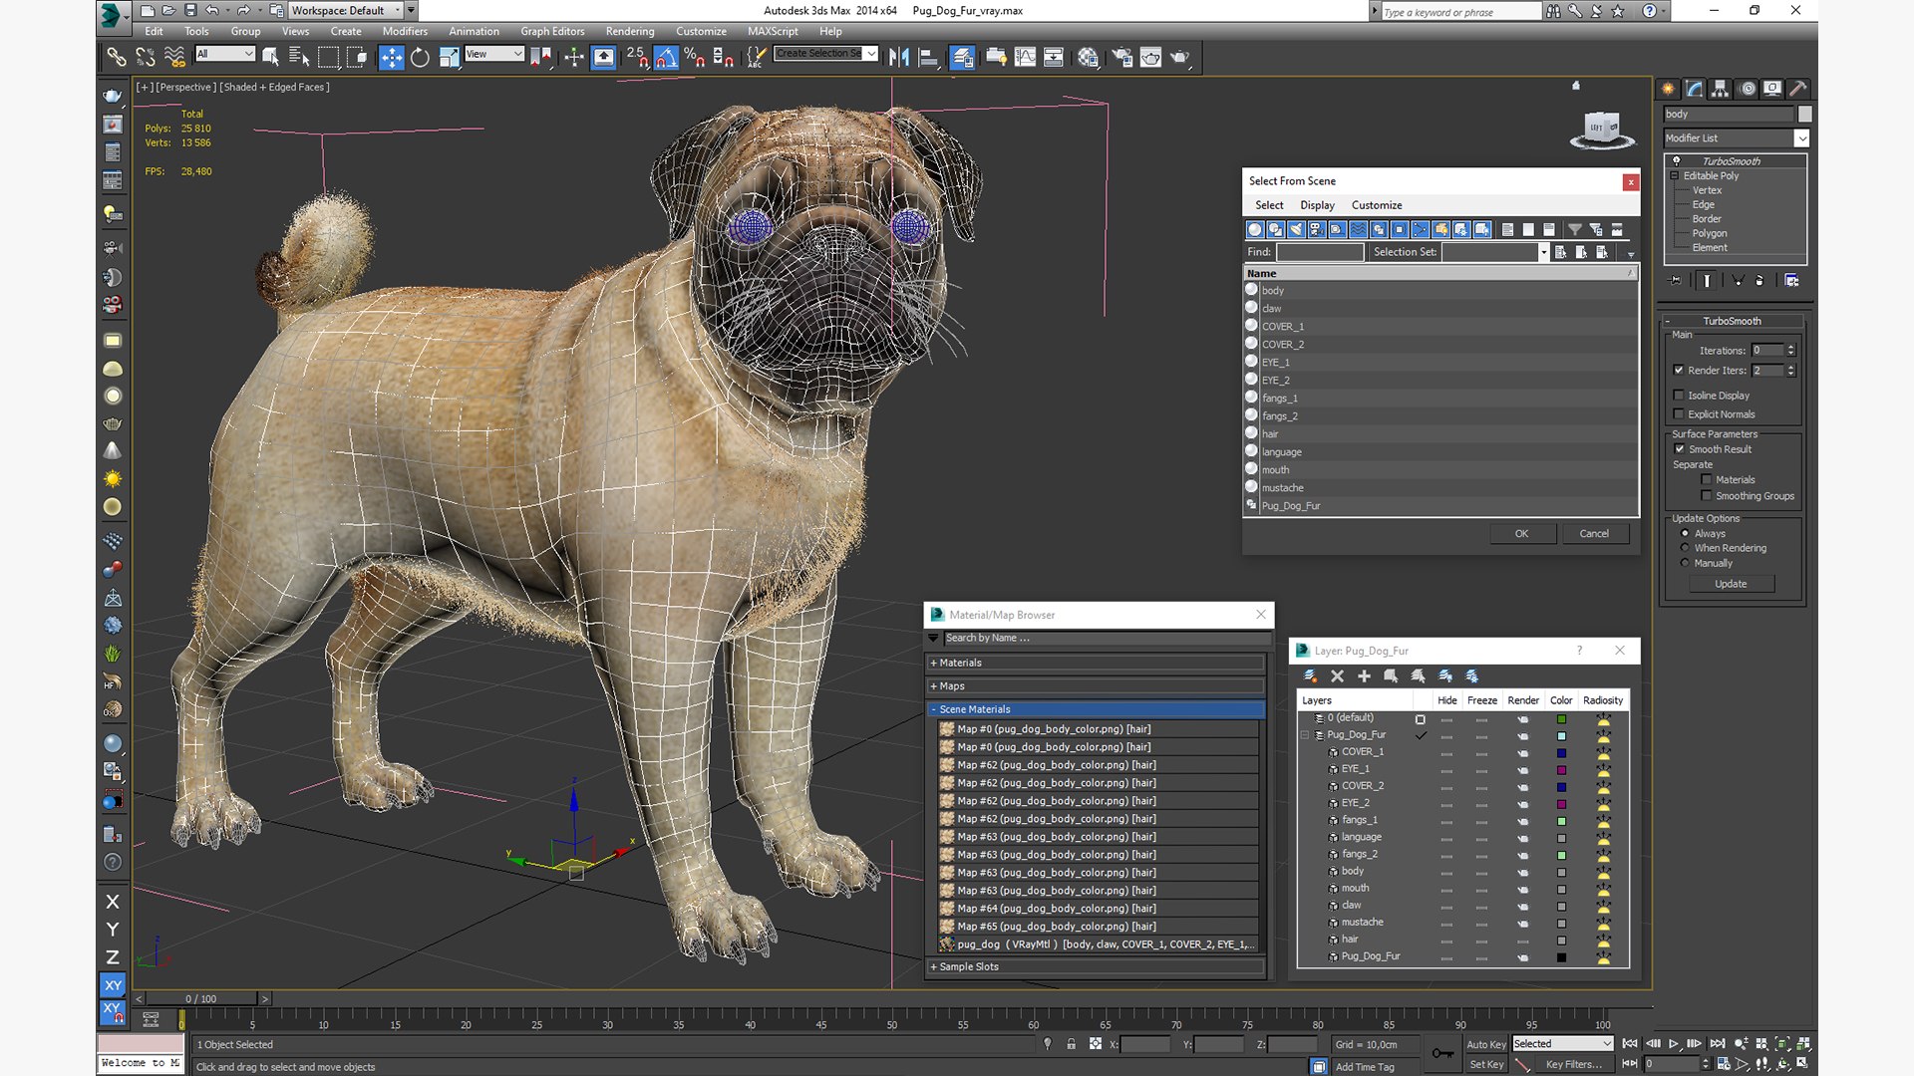Toggle the Render Iters checkbox
The image size is (1914, 1076).
(1679, 371)
